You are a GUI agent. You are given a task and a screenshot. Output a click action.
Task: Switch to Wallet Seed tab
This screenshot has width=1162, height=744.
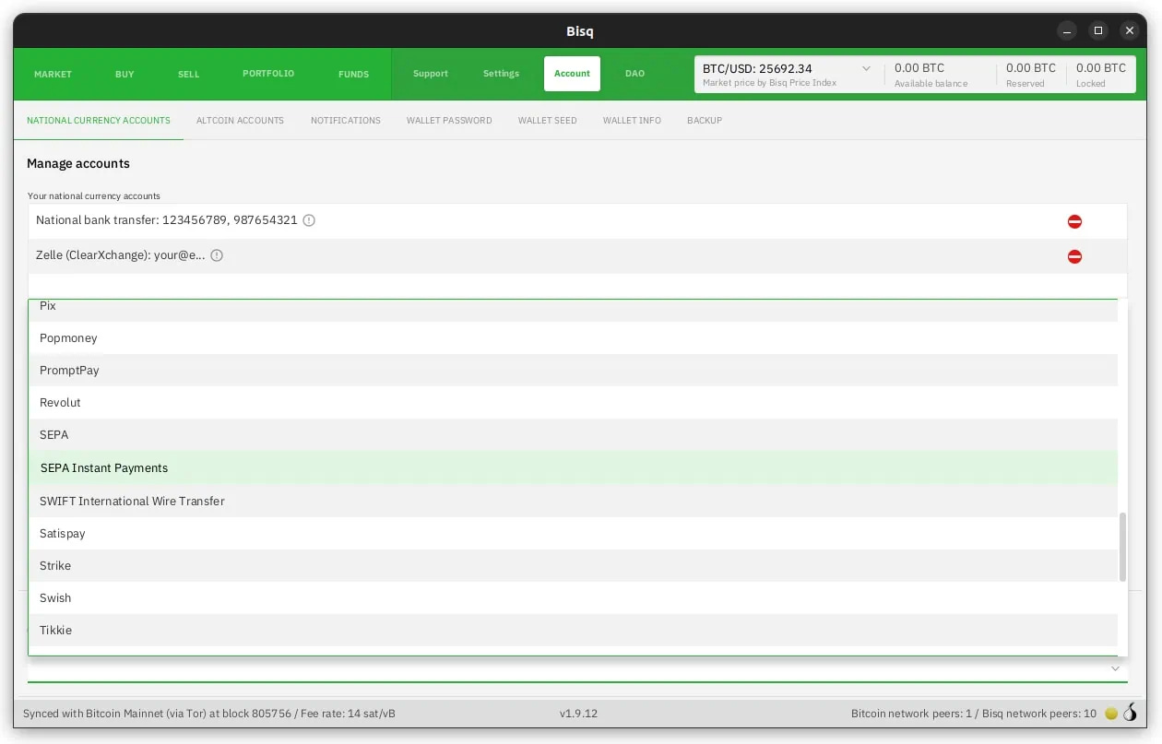(547, 120)
